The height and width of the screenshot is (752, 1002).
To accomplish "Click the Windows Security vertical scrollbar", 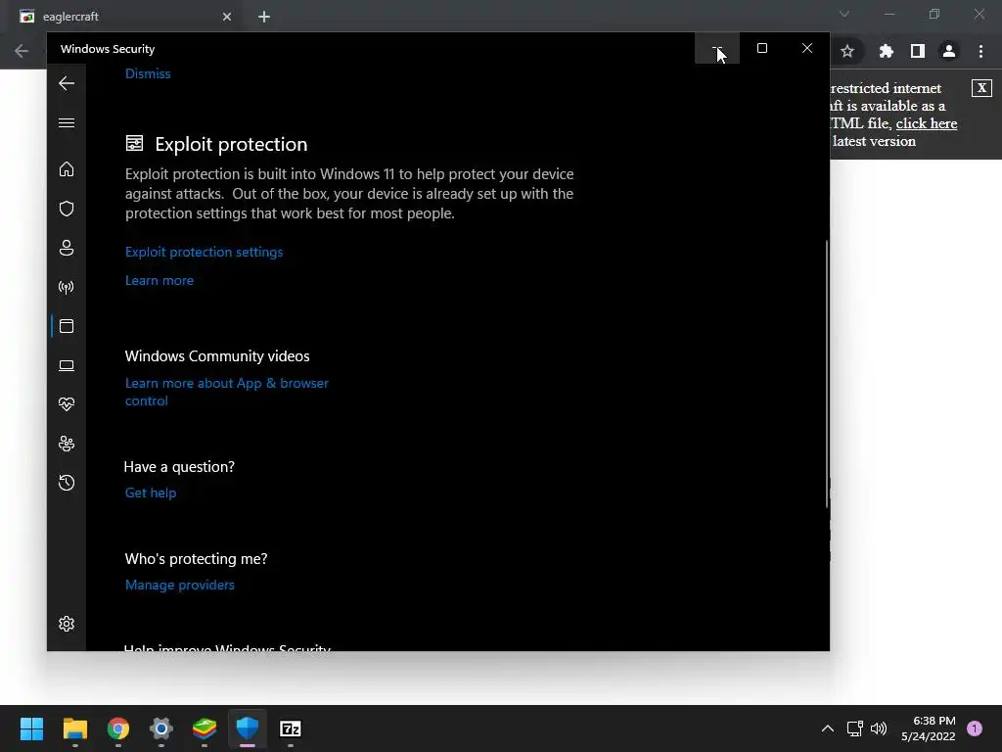I will point(827,374).
